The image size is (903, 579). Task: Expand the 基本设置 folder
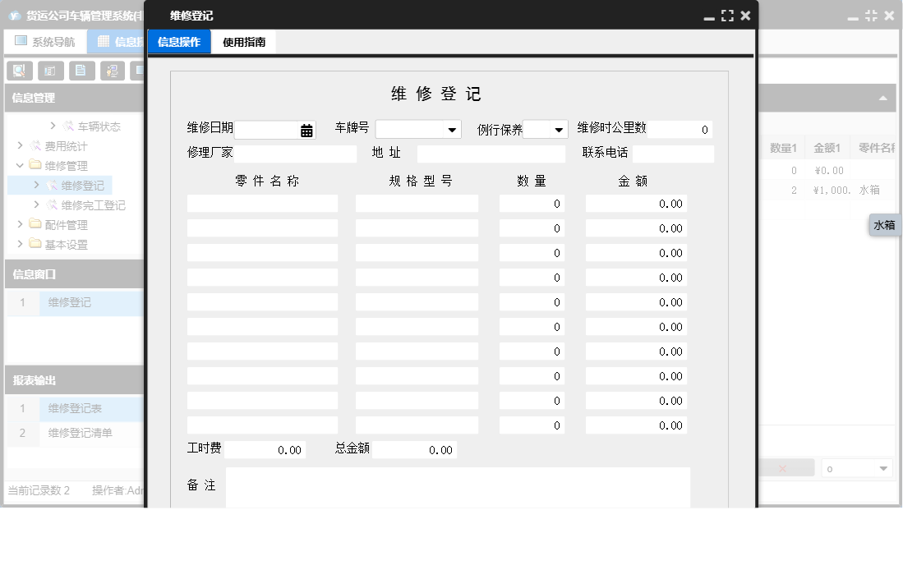point(18,242)
